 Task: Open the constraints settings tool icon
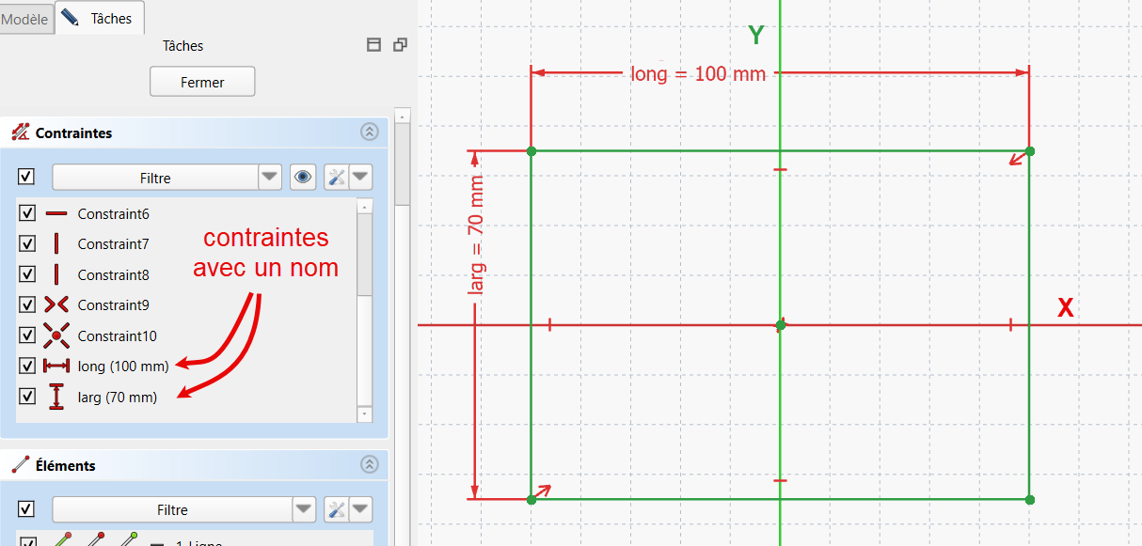pyautogui.click(x=337, y=178)
